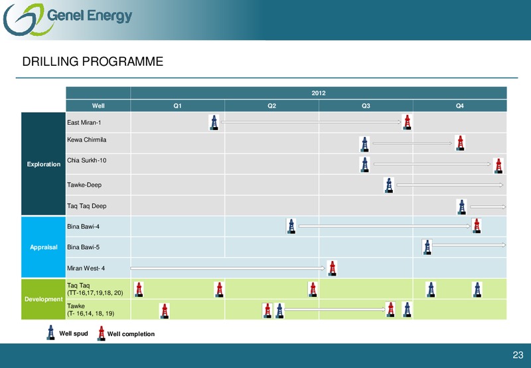Click Miran West-4 red completion icon
Image resolution: width=531 pixels, height=368 pixels.
tap(333, 268)
